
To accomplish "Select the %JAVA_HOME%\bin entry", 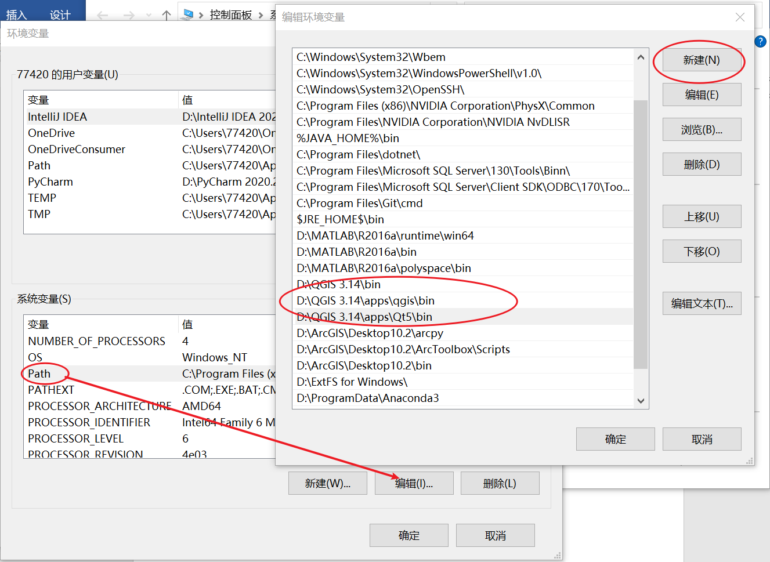I will (463, 138).
